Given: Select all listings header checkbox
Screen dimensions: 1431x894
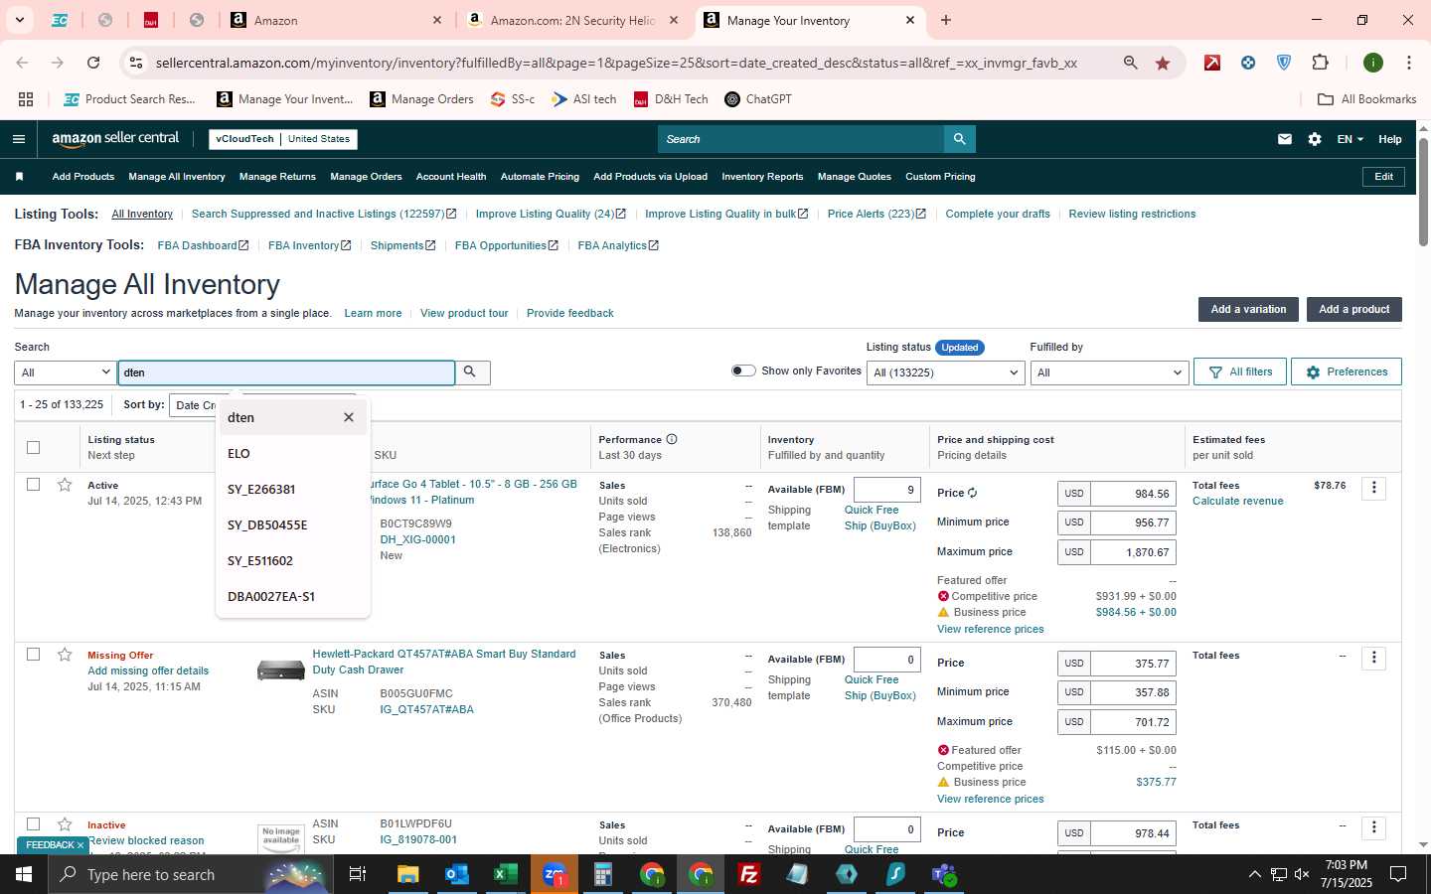Looking at the screenshot, I should 34,447.
